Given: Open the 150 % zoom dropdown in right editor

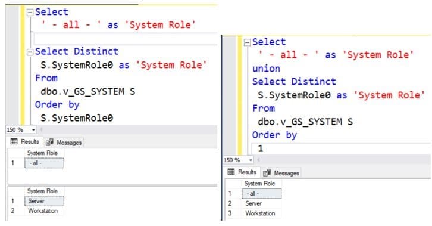Looking at the screenshot, I should pos(251,160).
